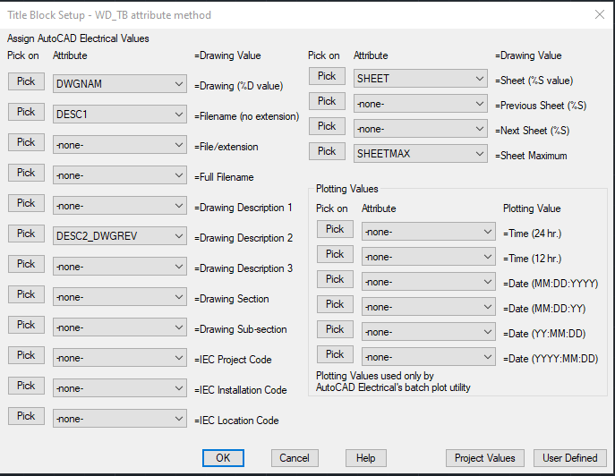Click Pick button for Previous Sheet (%S)
Viewport: 615px width, 476px height.
(x=327, y=101)
